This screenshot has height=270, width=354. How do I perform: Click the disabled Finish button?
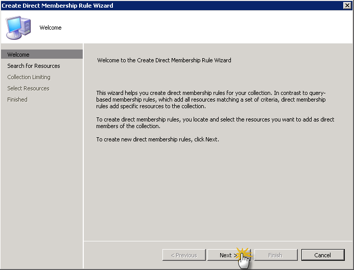(x=275, y=255)
